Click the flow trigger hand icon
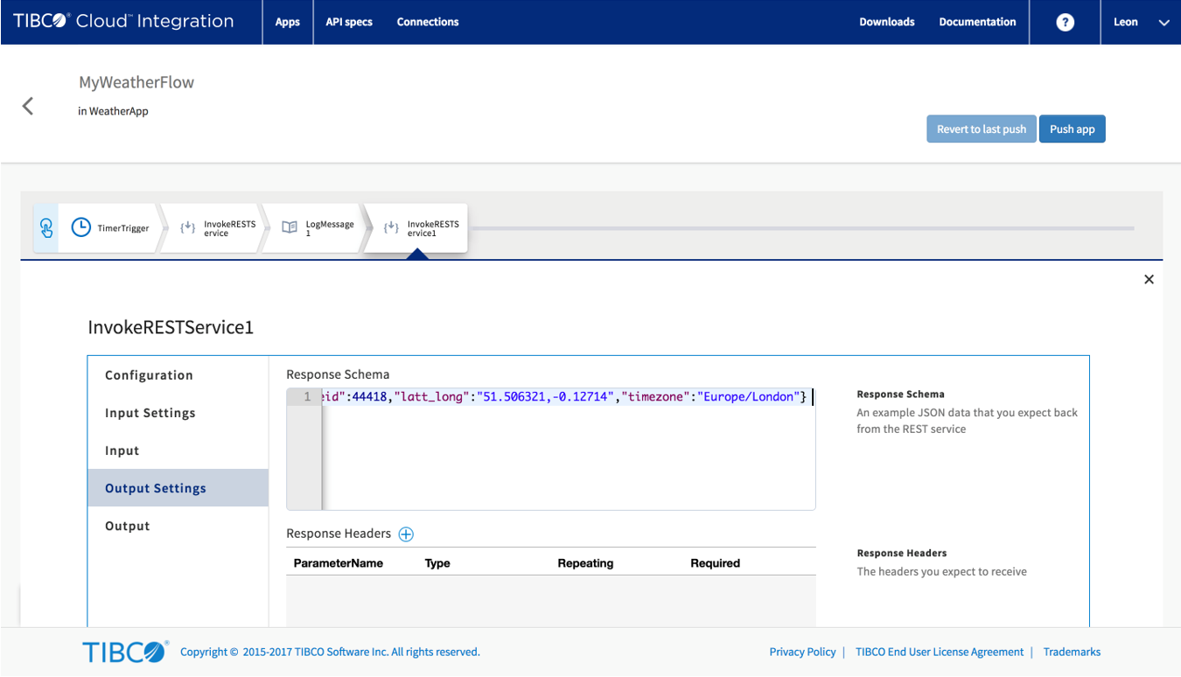Screen dimensions: 1181x677 pos(46,228)
